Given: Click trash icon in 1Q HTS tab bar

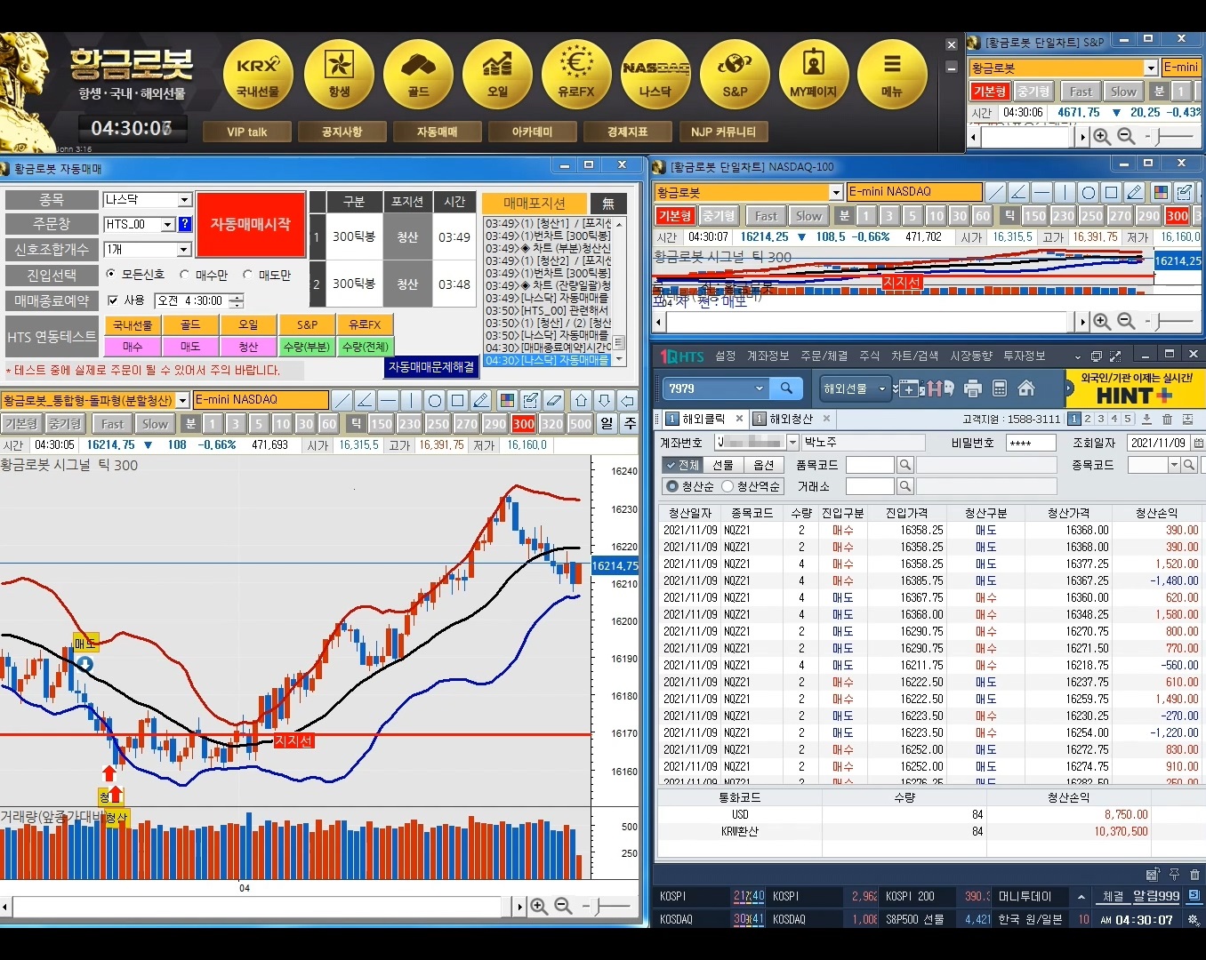Looking at the screenshot, I should (1168, 419).
